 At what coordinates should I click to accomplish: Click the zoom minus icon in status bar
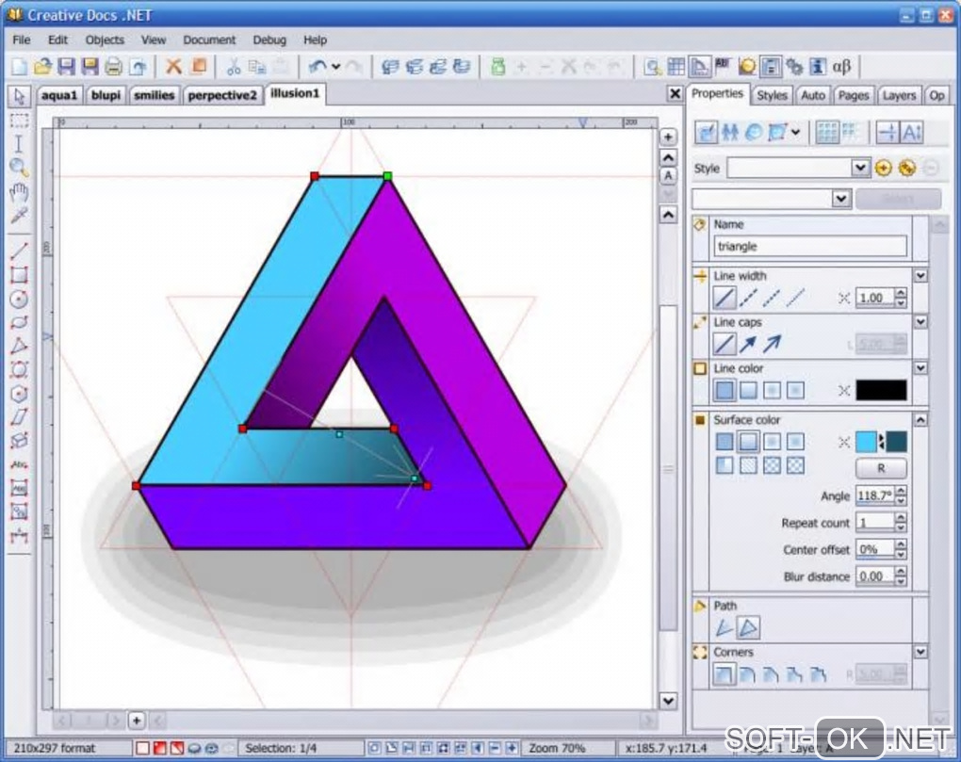pyautogui.click(x=495, y=748)
